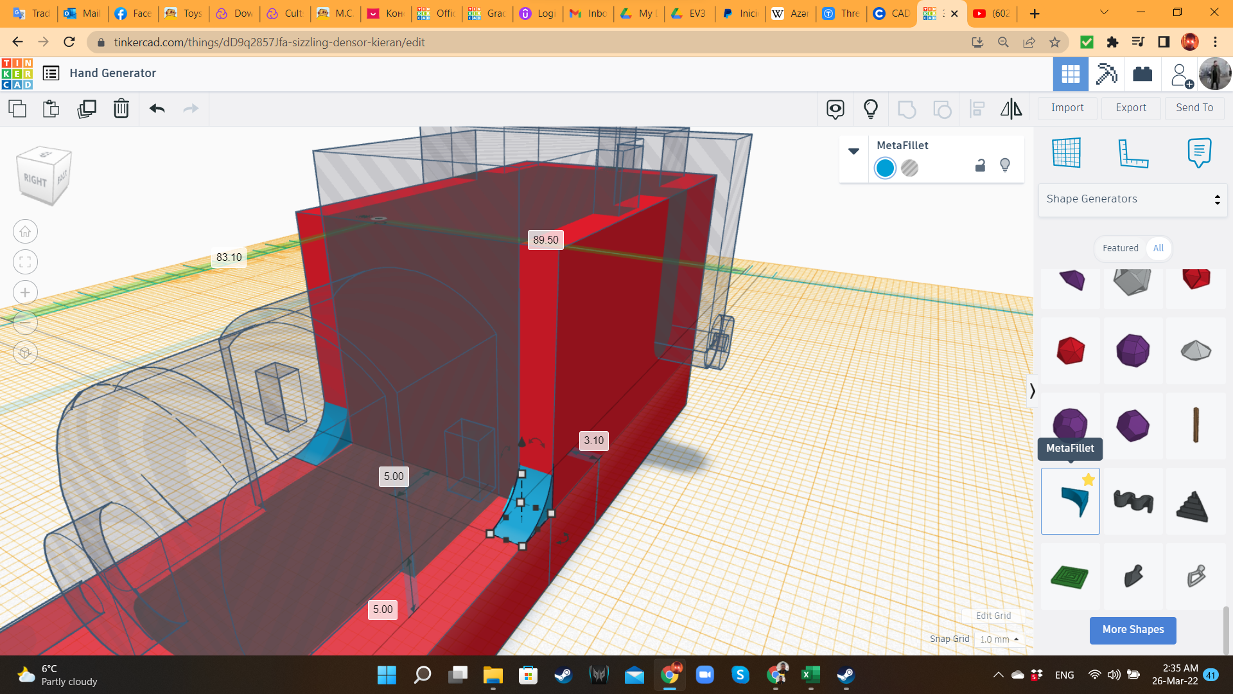Open the Shape Generators category dropdown
The width and height of the screenshot is (1233, 694).
click(1133, 199)
